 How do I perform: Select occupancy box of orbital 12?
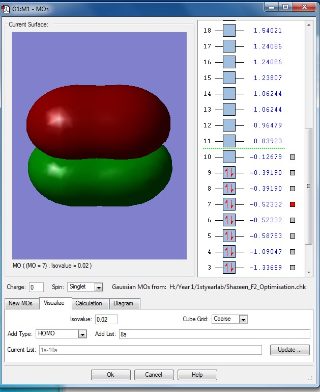[x=229, y=125]
